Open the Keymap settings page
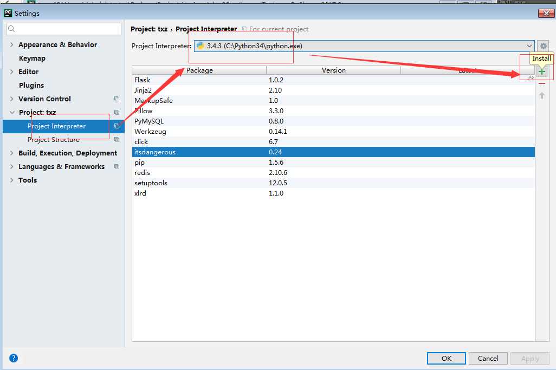 (32, 58)
